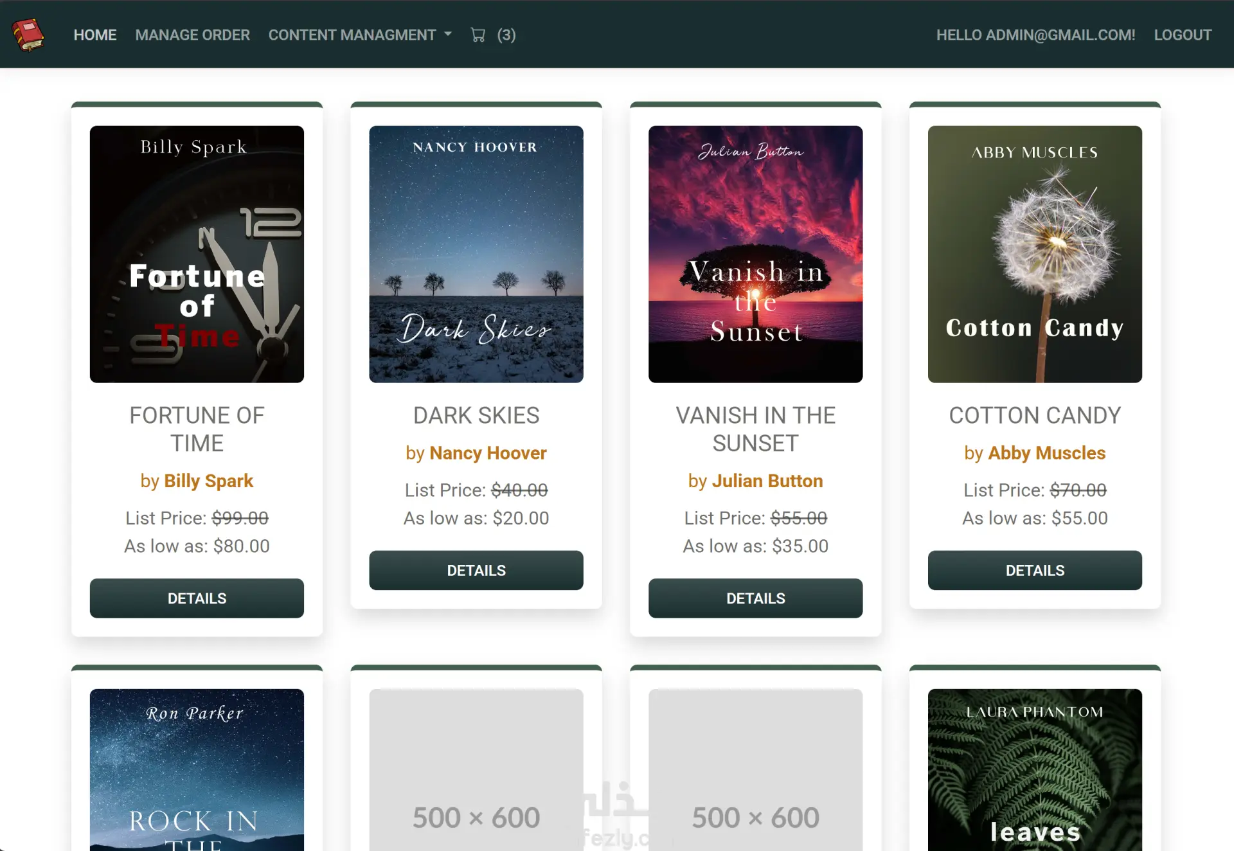This screenshot has height=851, width=1234.
Task: Click Dark Skies book cover image
Action: 476,254
